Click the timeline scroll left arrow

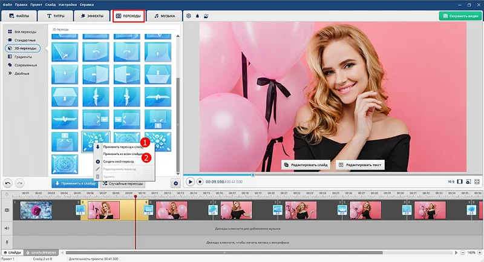62,252
